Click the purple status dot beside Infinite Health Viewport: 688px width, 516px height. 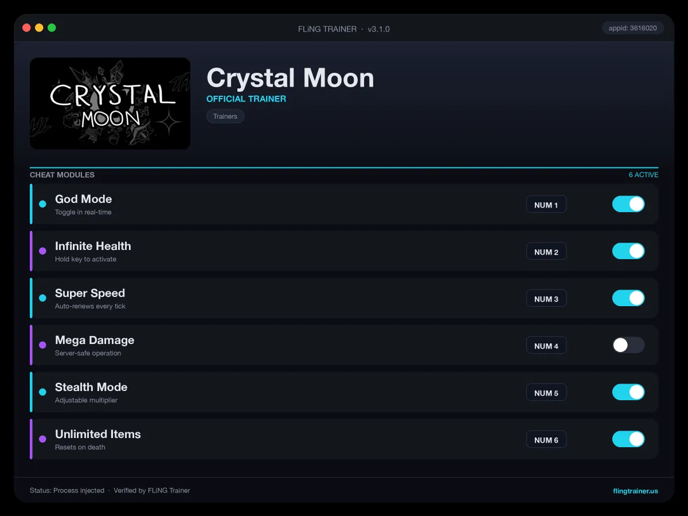coord(42,251)
